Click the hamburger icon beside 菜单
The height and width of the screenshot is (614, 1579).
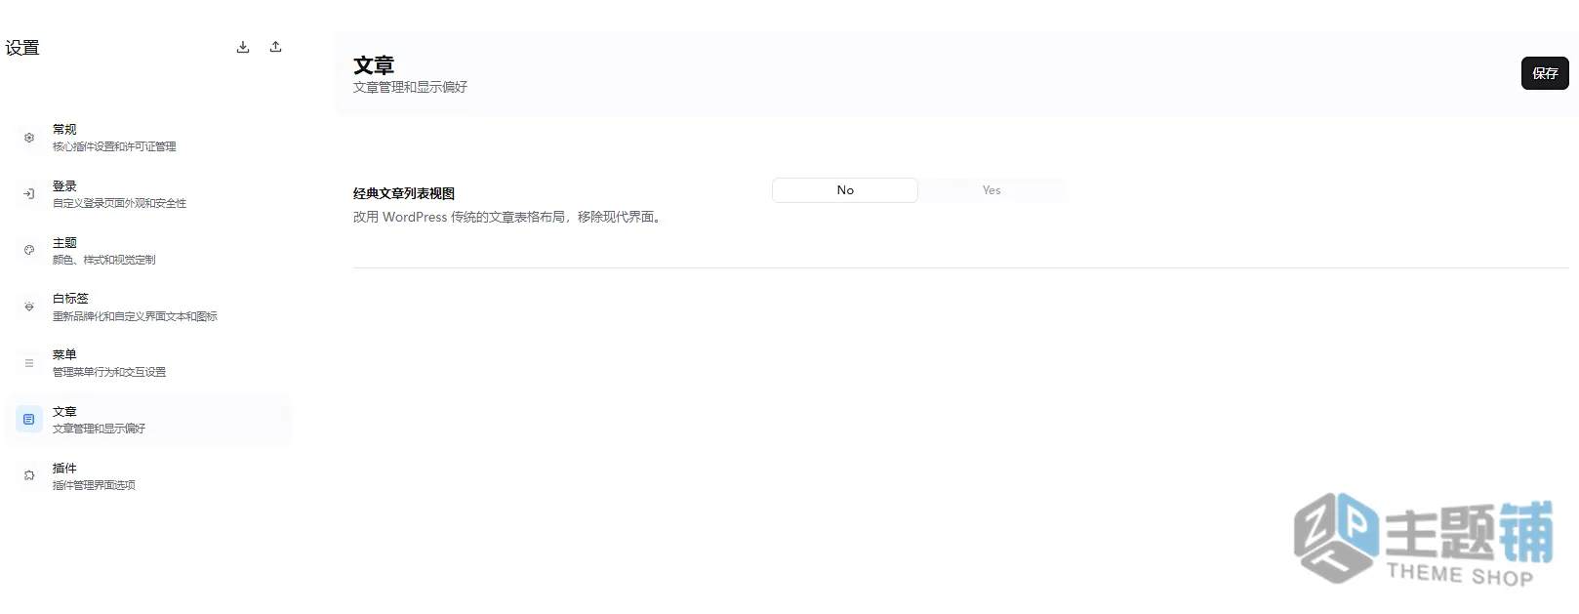(x=29, y=363)
